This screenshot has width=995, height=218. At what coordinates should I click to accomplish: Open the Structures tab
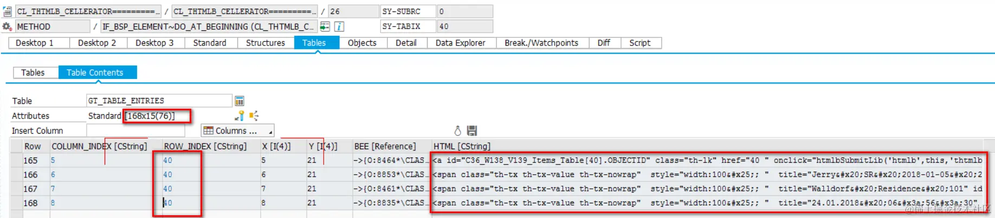click(x=266, y=43)
